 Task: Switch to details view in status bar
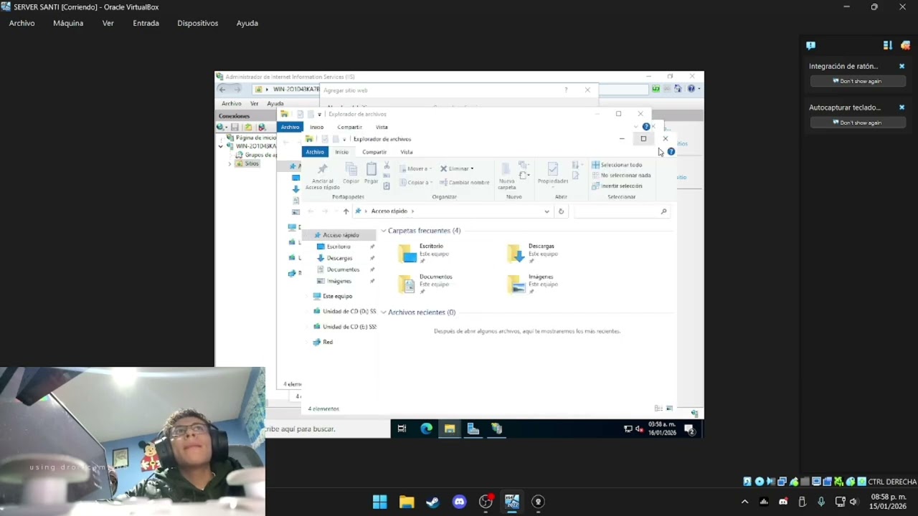(x=658, y=408)
